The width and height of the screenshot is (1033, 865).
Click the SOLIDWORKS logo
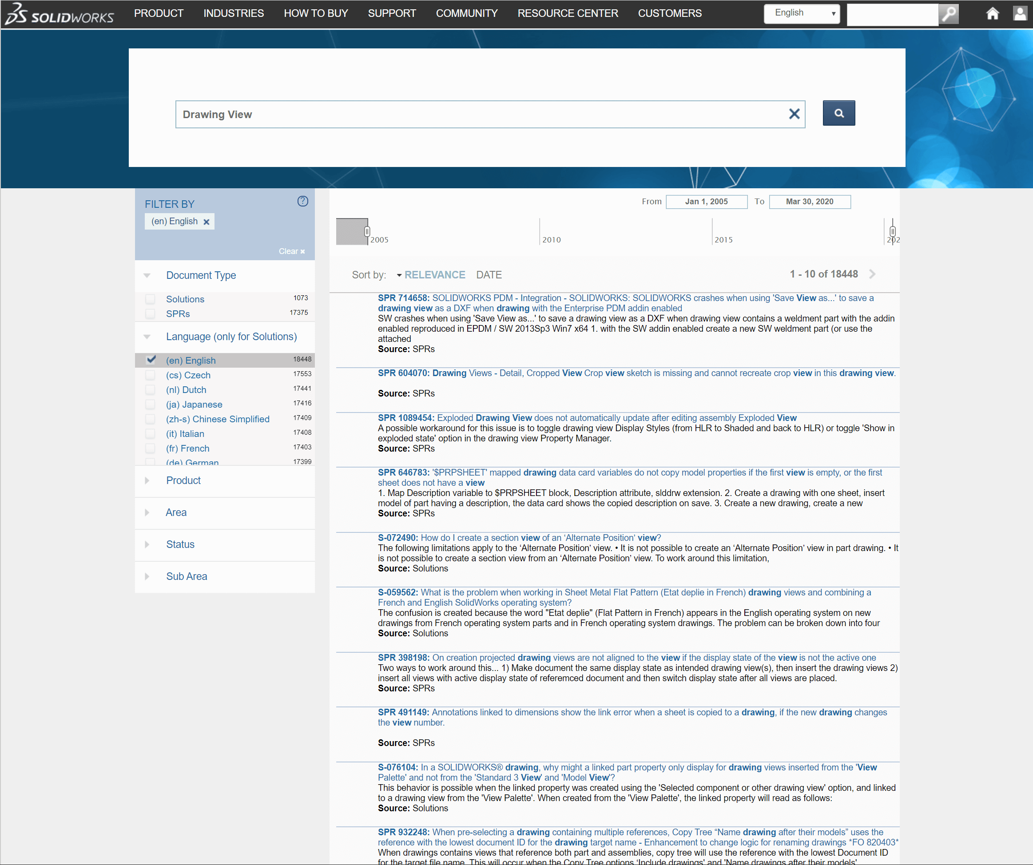pyautogui.click(x=59, y=14)
